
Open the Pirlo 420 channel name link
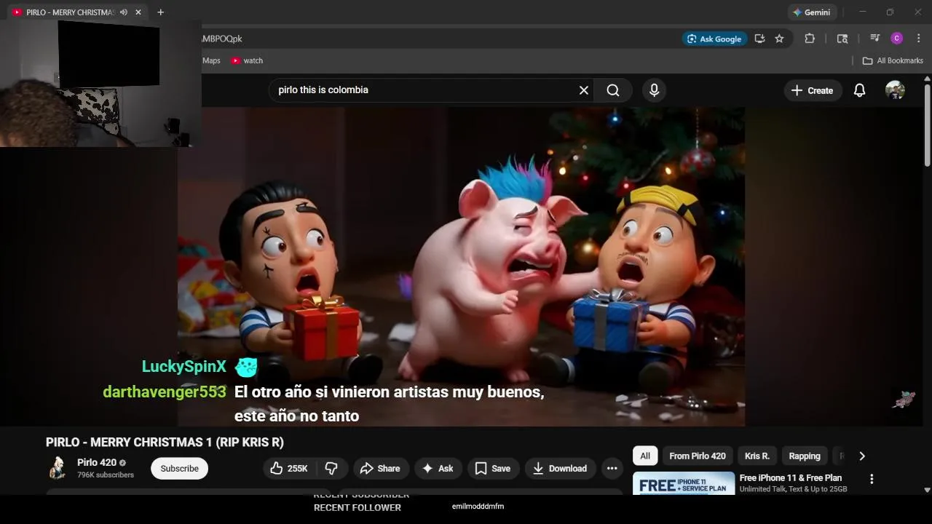tap(97, 462)
